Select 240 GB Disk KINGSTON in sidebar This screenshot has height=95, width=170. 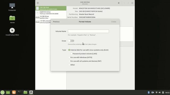coord(51,8)
